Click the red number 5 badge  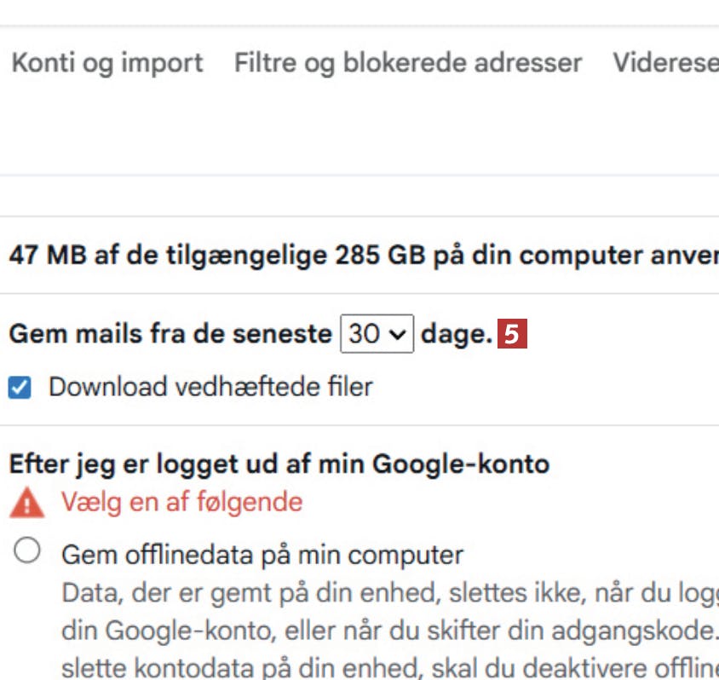click(512, 334)
